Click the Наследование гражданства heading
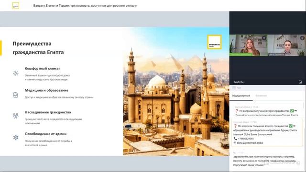Screen dimensions: 306x172 click(48, 112)
